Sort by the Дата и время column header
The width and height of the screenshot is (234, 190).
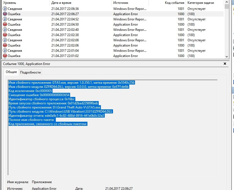coord(81,3)
